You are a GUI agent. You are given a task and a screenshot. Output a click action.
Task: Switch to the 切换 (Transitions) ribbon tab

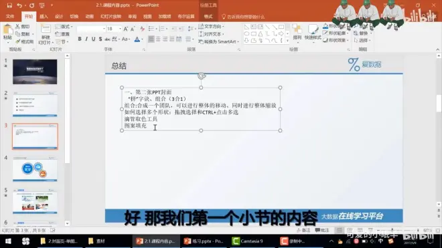[x=74, y=17]
